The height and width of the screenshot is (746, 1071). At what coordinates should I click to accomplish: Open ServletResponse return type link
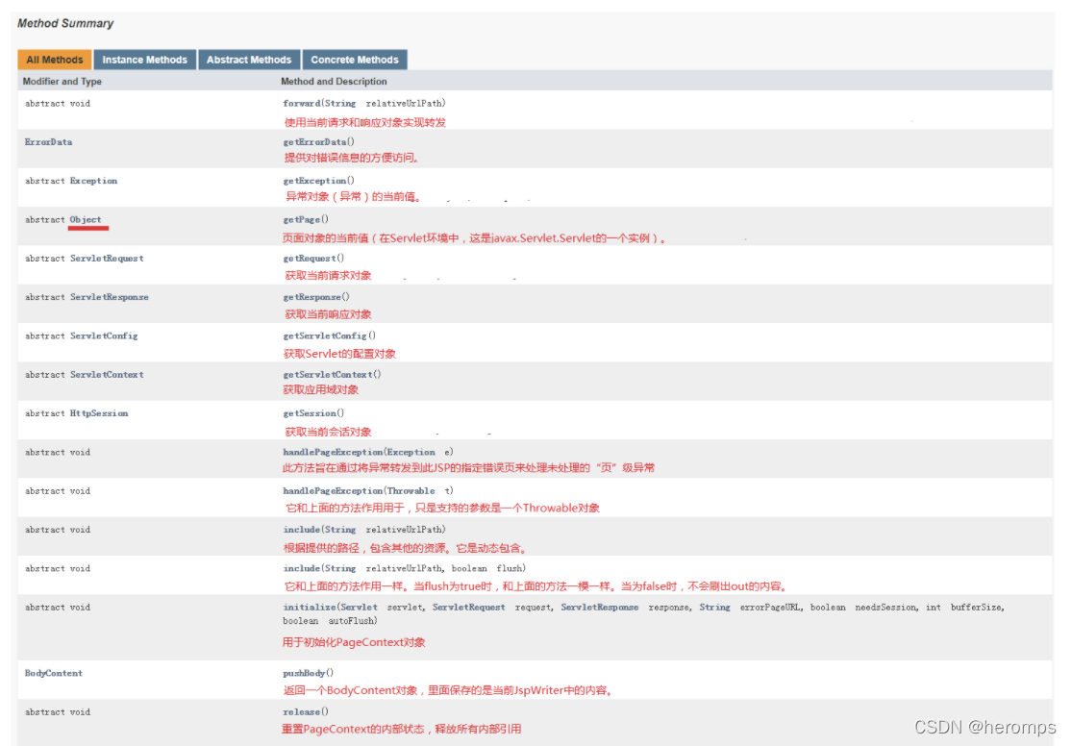pyautogui.click(x=110, y=297)
